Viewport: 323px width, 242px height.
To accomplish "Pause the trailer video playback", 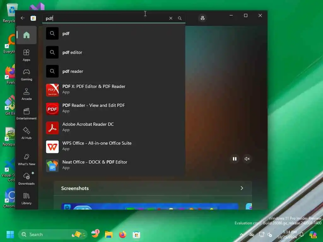I will (x=234, y=159).
